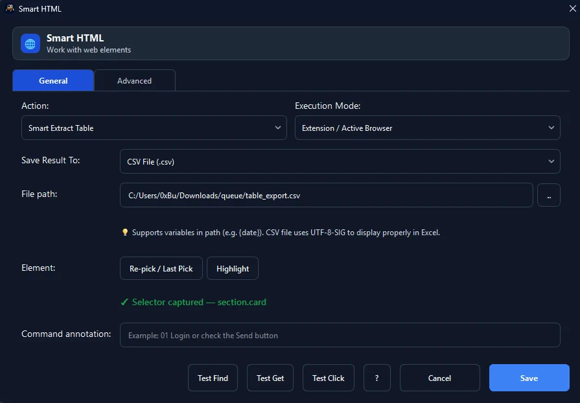Click the Command annotation input field
Viewport: 580px width, 403px height.
tap(340, 335)
